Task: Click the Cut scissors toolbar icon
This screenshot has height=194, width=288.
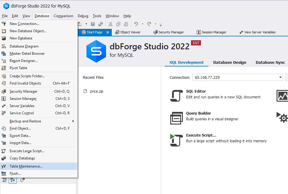Action: (x=110, y=24)
